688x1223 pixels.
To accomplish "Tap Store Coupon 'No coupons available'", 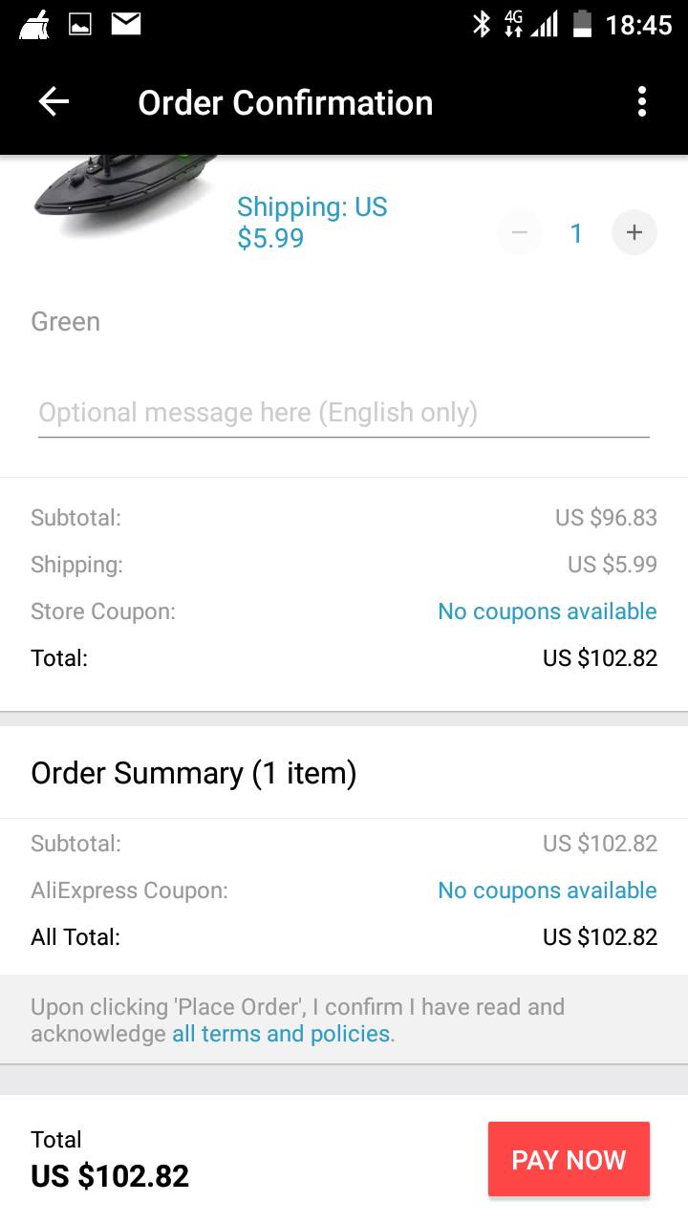I will pos(547,611).
